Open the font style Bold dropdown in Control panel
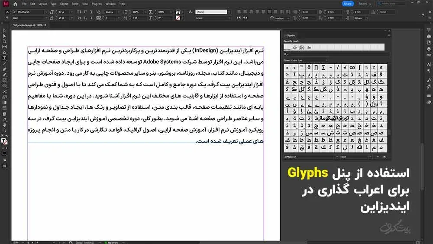Image resolution: width=433 pixels, height=244 pixels. point(46,18)
